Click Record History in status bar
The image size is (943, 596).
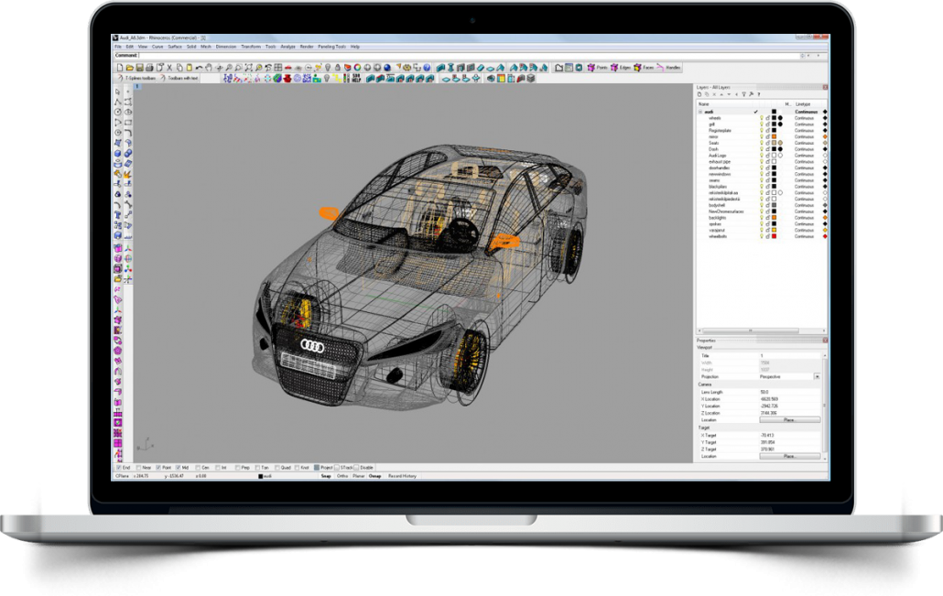point(402,476)
